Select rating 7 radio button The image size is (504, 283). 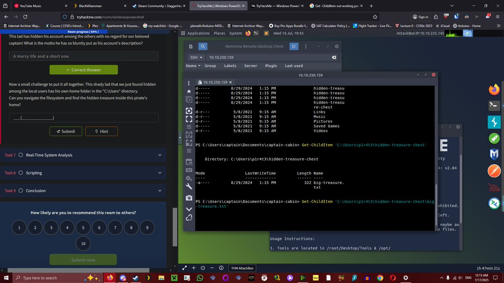115,227
